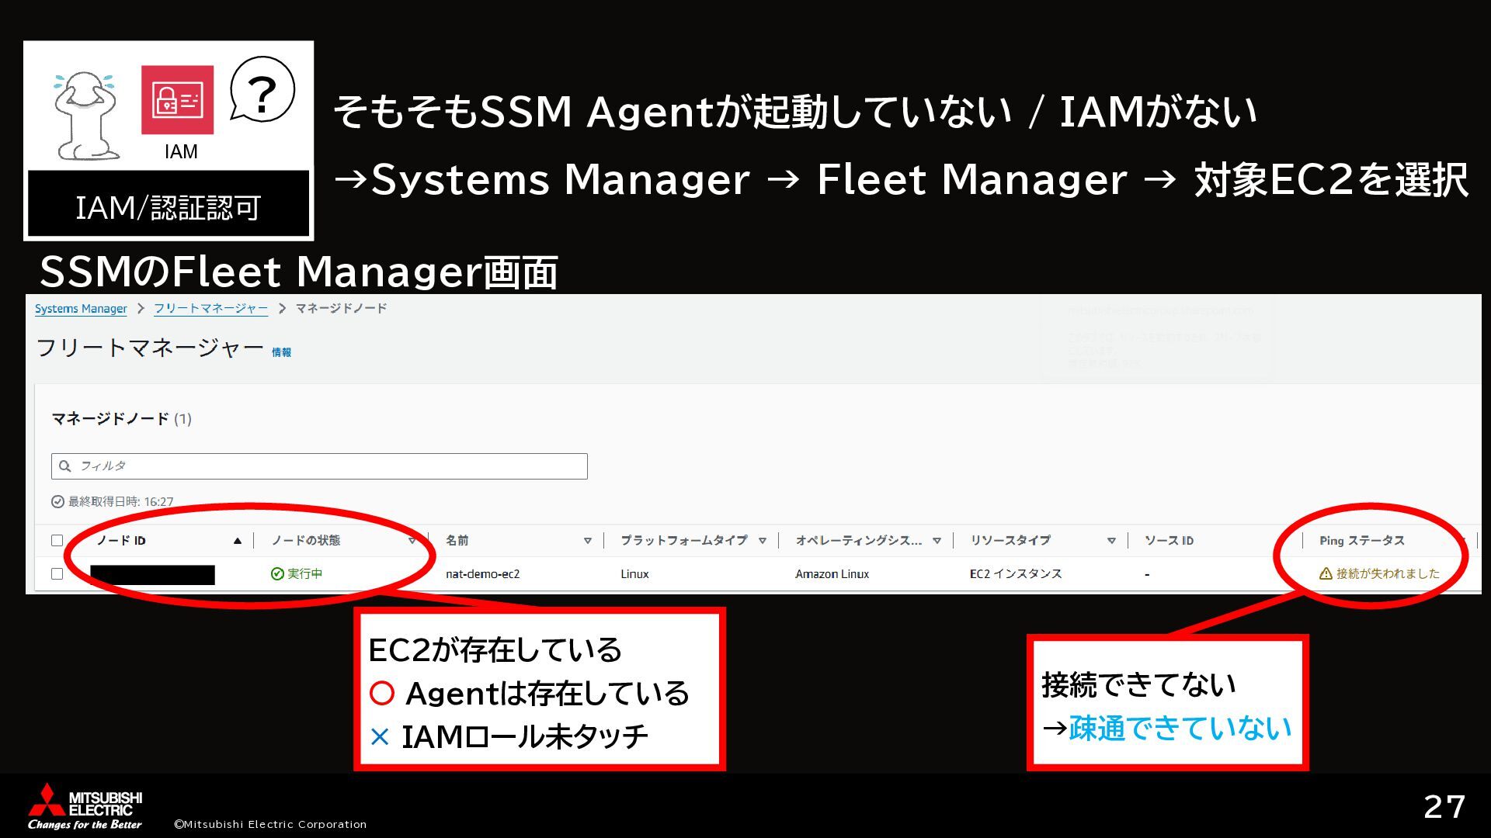Image resolution: width=1491 pixels, height=838 pixels.
Task: Click the ノード ID column header label
Action: coord(121,541)
